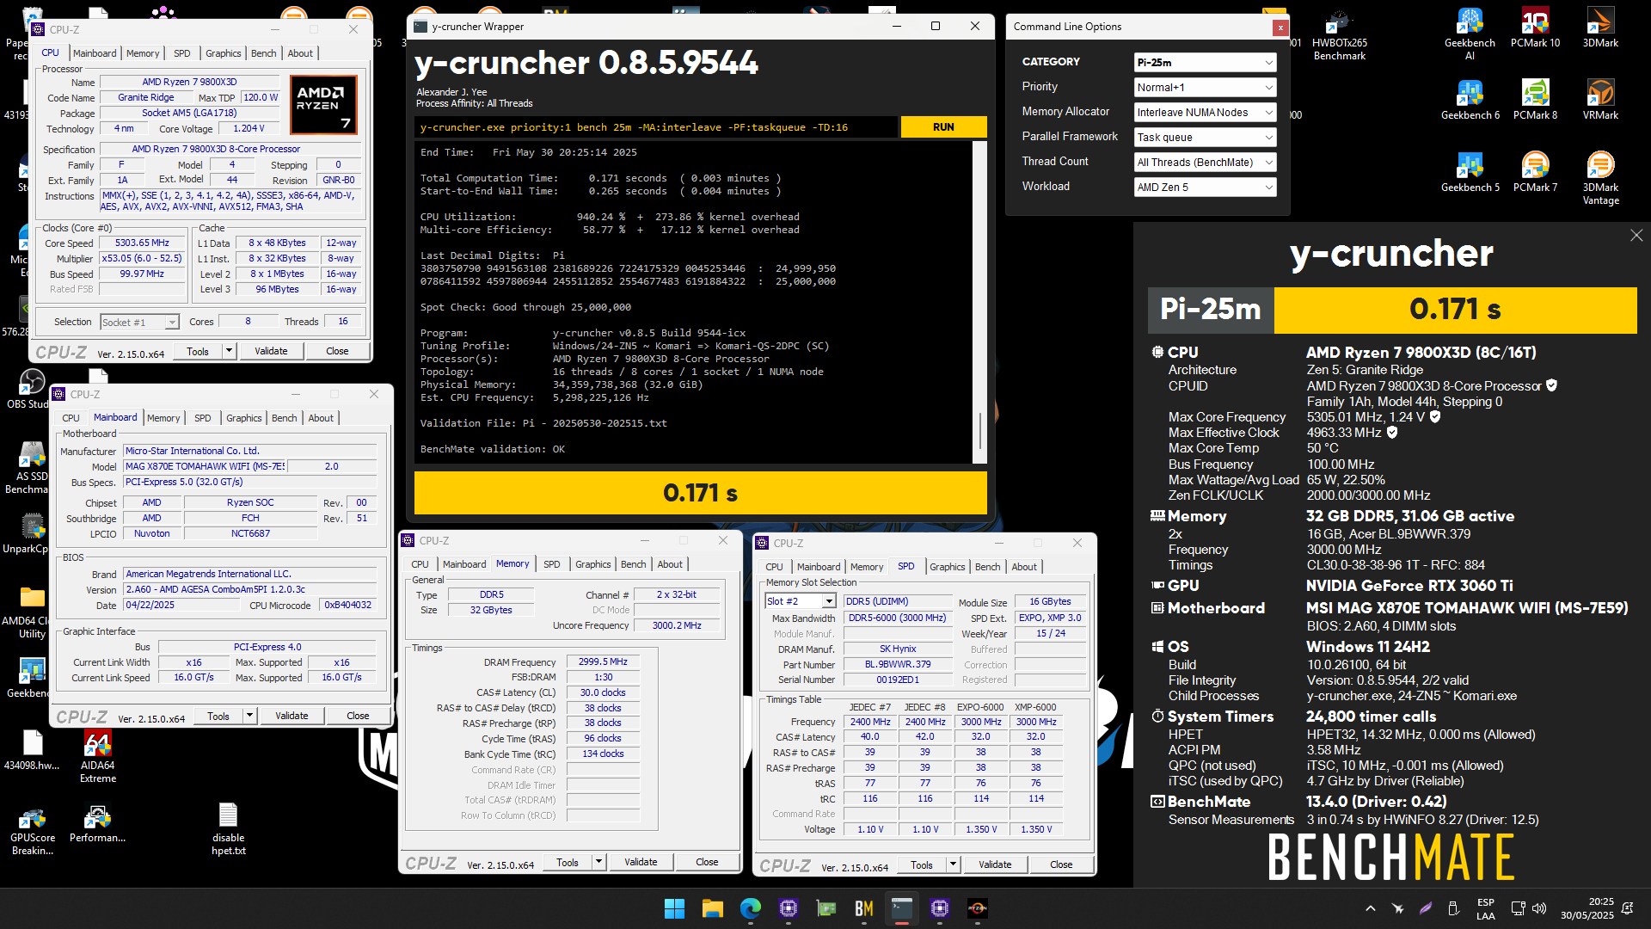Click Close button in Mainboard window

pyautogui.click(x=358, y=716)
